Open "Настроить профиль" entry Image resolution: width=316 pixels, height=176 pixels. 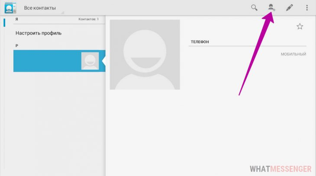coord(39,33)
